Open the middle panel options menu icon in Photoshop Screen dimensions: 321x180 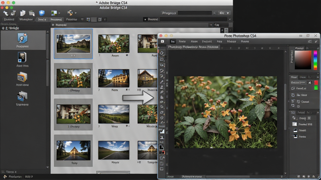(x=318, y=77)
